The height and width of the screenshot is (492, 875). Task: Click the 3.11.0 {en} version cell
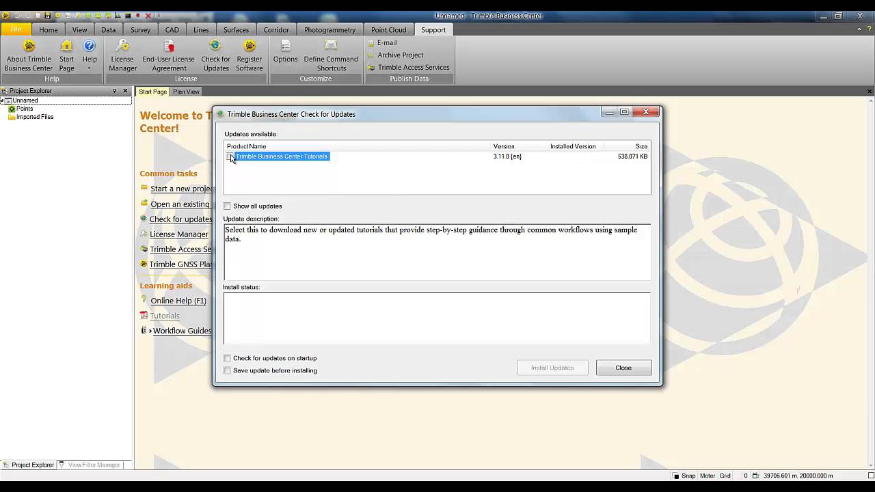[x=507, y=156]
